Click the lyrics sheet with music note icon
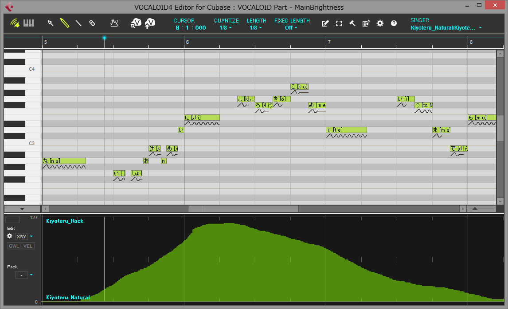Screen dimensions: 508x309 click(x=366, y=23)
